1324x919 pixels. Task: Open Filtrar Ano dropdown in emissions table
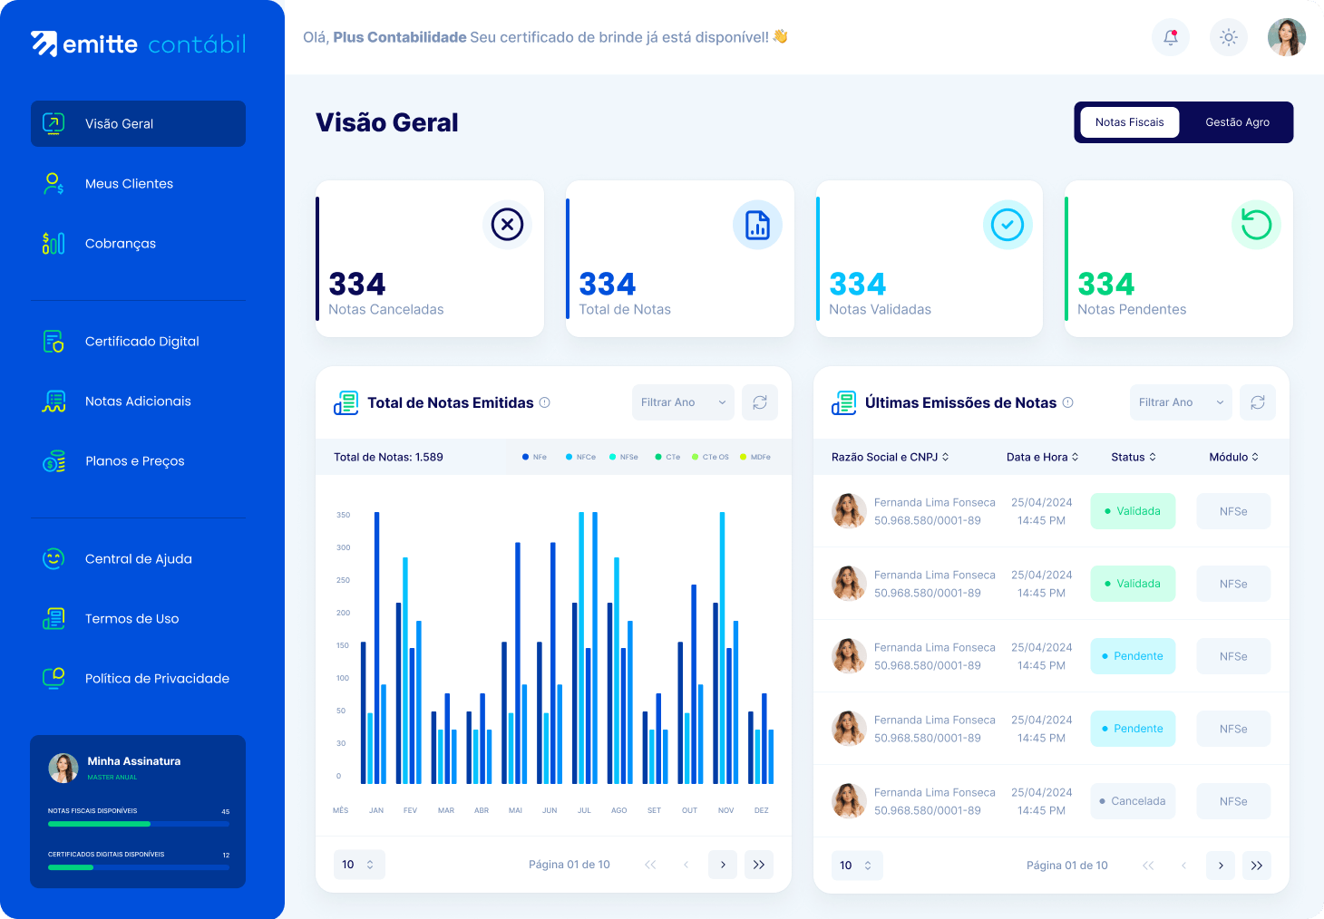point(1180,402)
